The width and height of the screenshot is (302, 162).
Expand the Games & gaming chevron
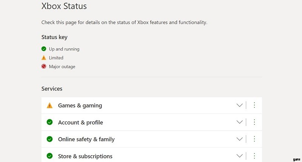239,105
